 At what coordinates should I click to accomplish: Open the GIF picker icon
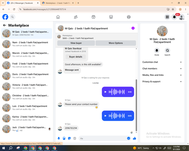pos(75,139)
